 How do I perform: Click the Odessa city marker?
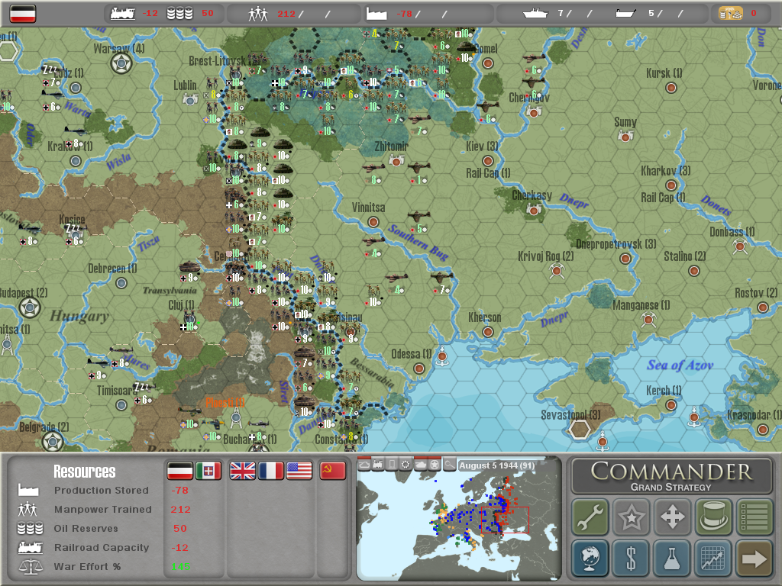(x=419, y=369)
